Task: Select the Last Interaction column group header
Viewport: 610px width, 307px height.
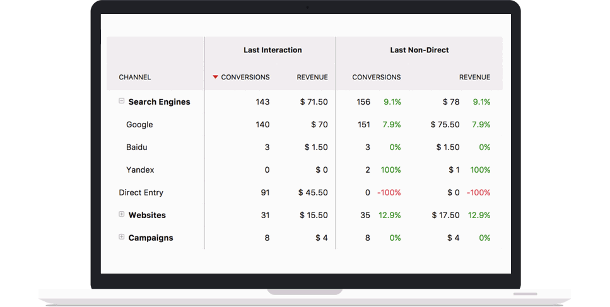Action: tap(273, 50)
